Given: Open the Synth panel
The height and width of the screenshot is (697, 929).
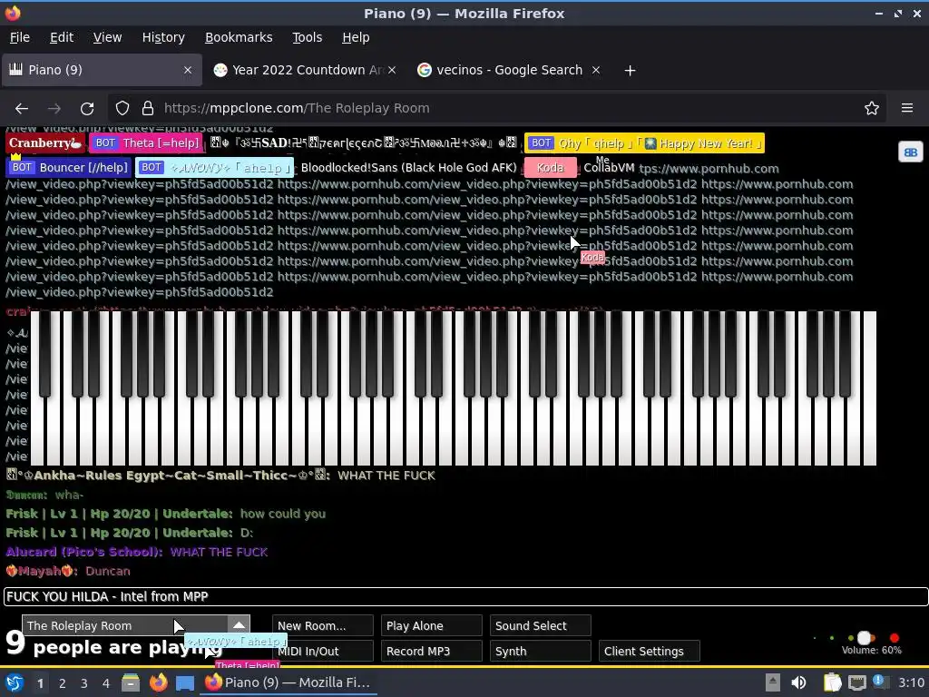Looking at the screenshot, I should coord(541,652).
